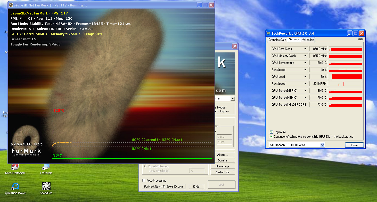Open the Homepage button

pos(222,166)
